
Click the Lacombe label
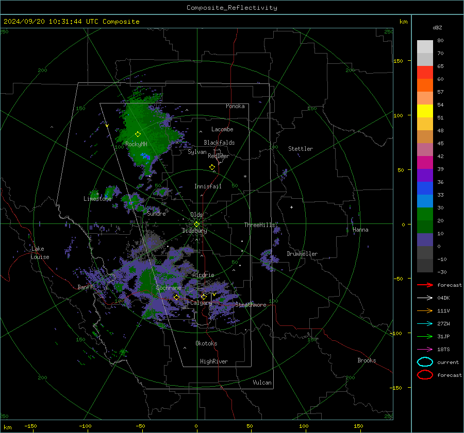tap(222, 129)
